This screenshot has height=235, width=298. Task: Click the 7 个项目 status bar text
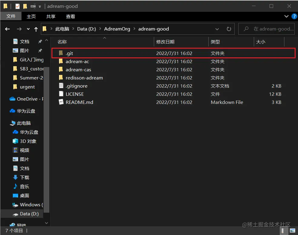14,231
